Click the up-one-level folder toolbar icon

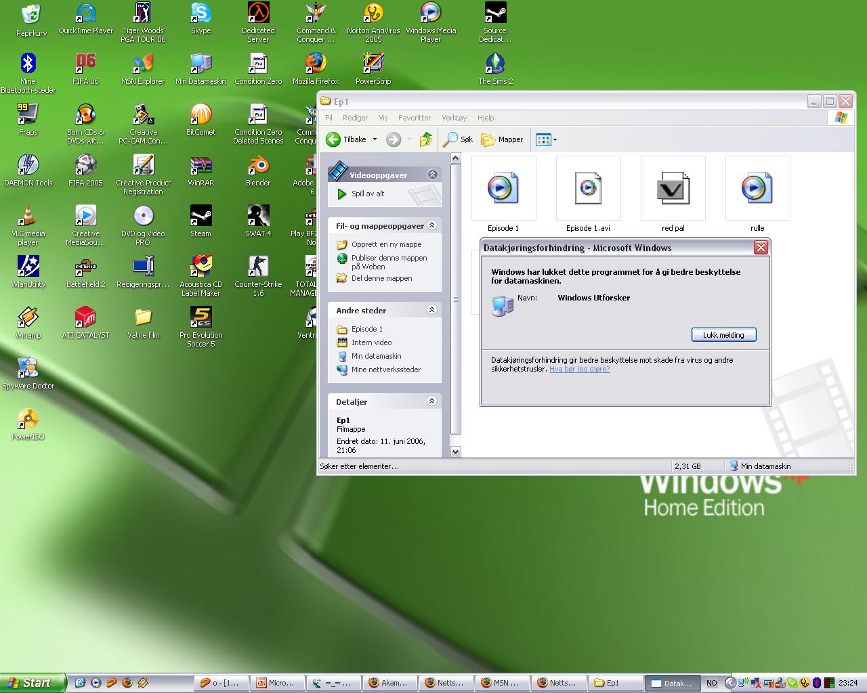(x=425, y=139)
